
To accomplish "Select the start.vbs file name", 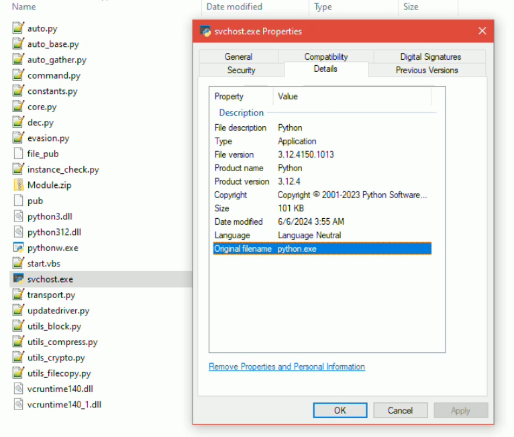I will tap(44, 263).
